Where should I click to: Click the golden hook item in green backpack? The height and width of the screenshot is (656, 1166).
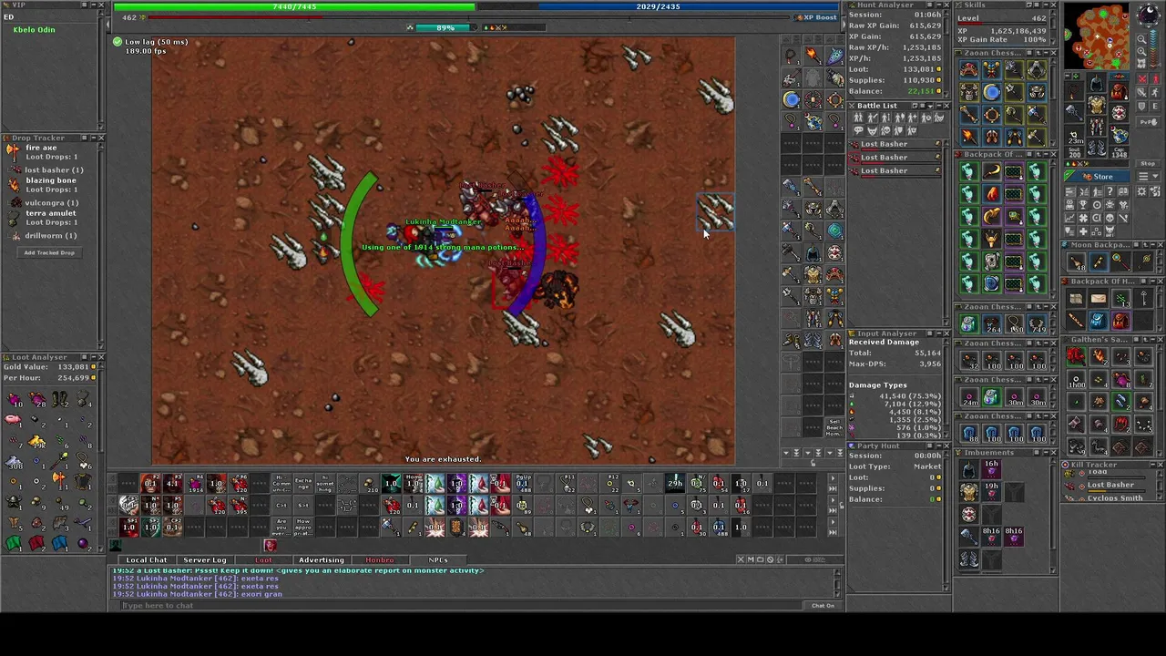[991, 170]
